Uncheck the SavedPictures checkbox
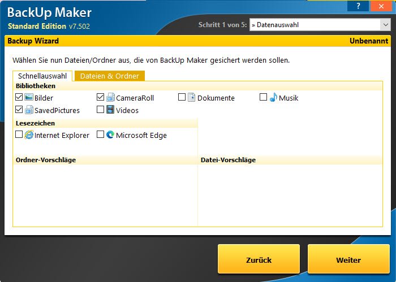 point(19,110)
